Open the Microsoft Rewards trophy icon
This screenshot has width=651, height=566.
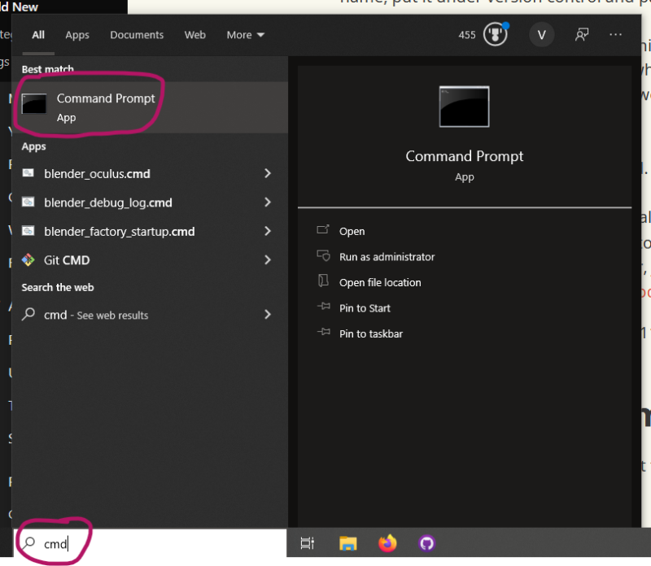[x=496, y=34]
